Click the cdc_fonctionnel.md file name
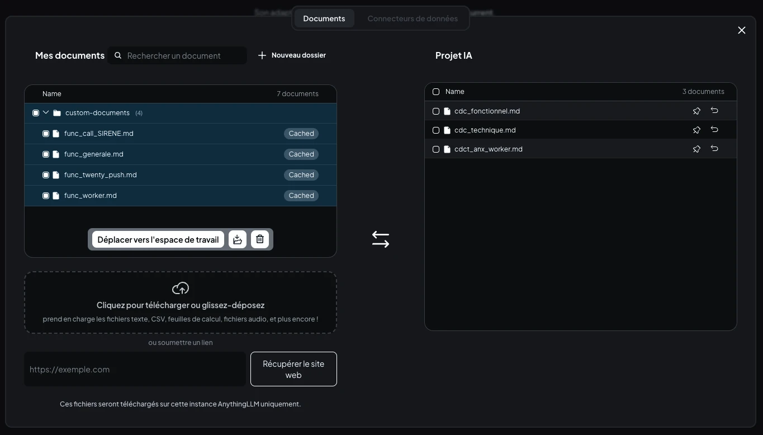The image size is (763, 435). coord(487,111)
